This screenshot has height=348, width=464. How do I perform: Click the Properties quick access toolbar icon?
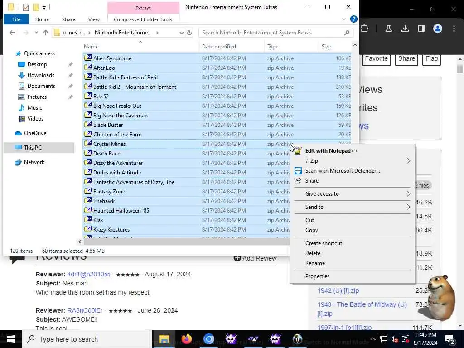tap(26, 7)
